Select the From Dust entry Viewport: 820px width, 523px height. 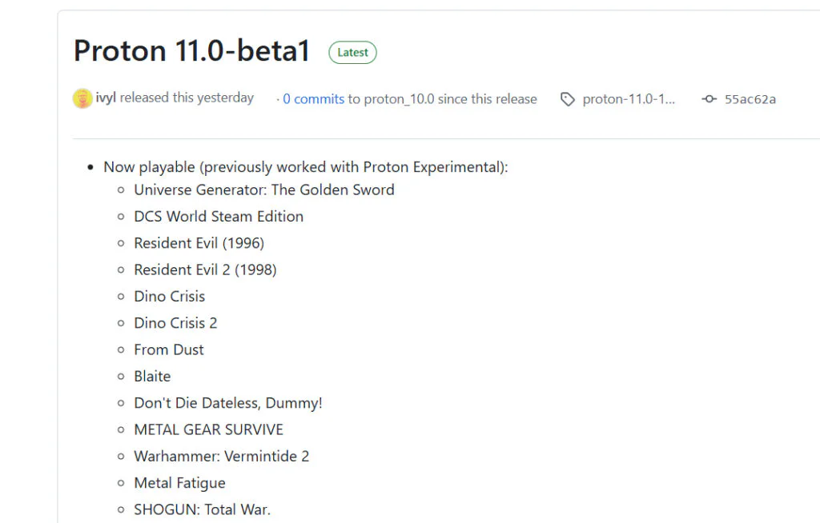[168, 349]
